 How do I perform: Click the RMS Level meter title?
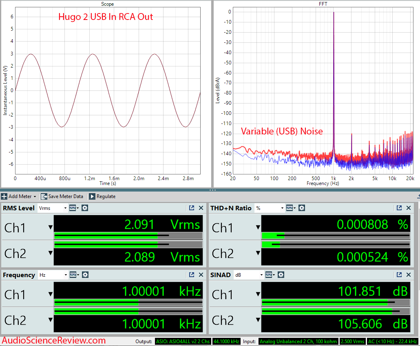pyautogui.click(x=19, y=208)
